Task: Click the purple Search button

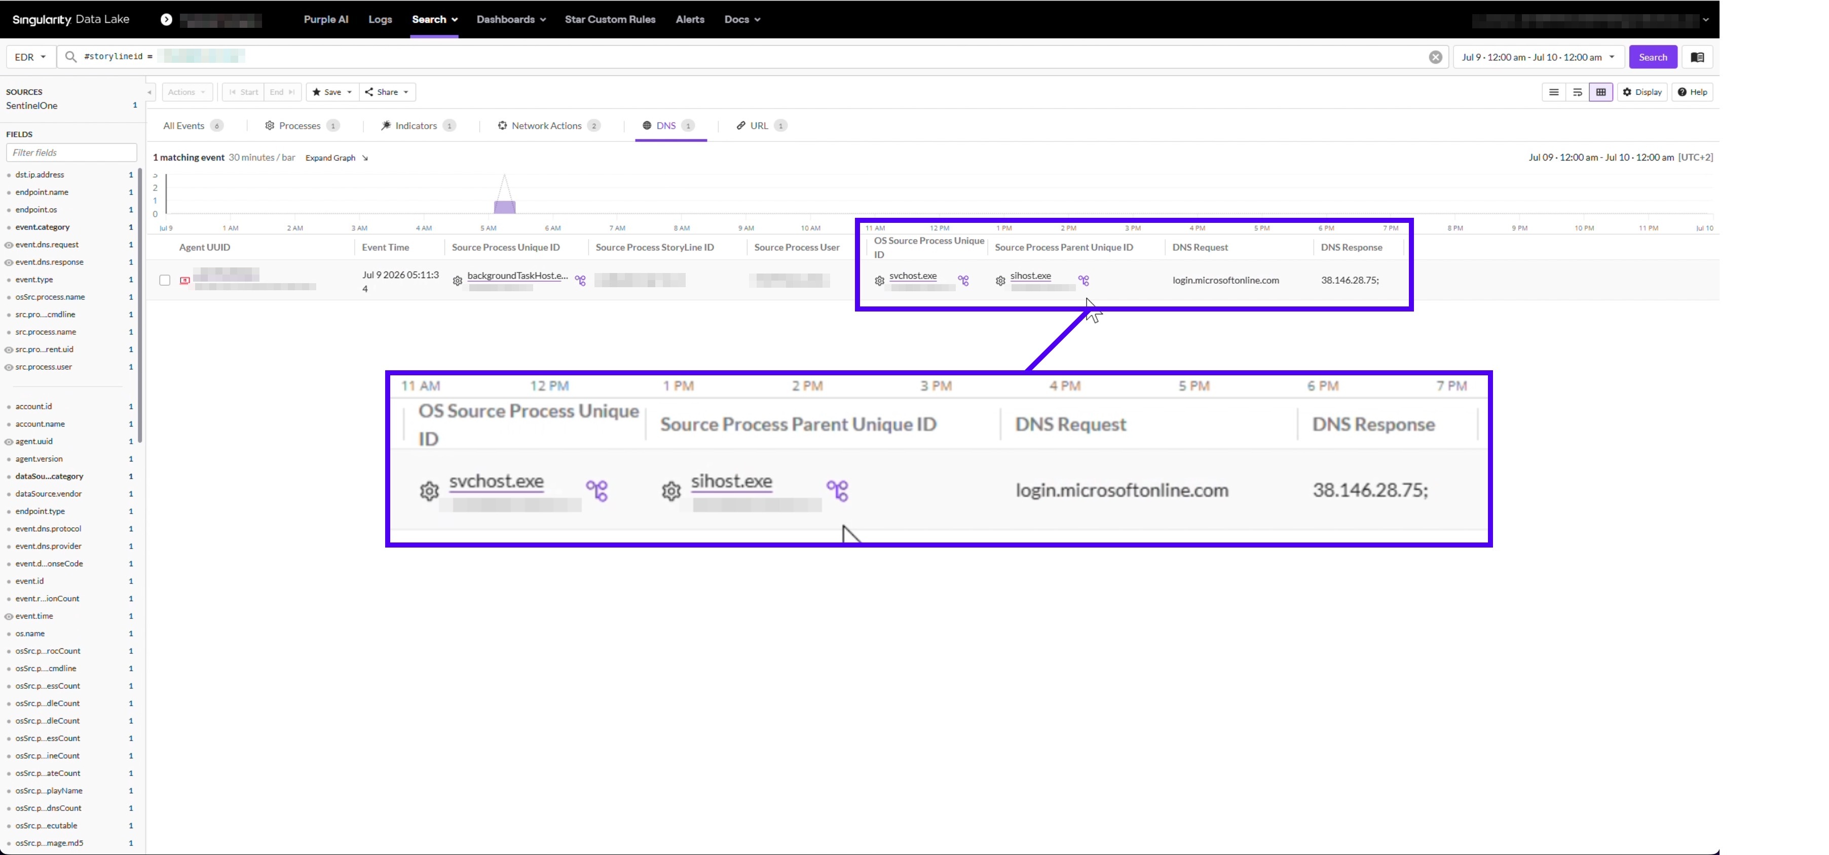Action: 1652,57
